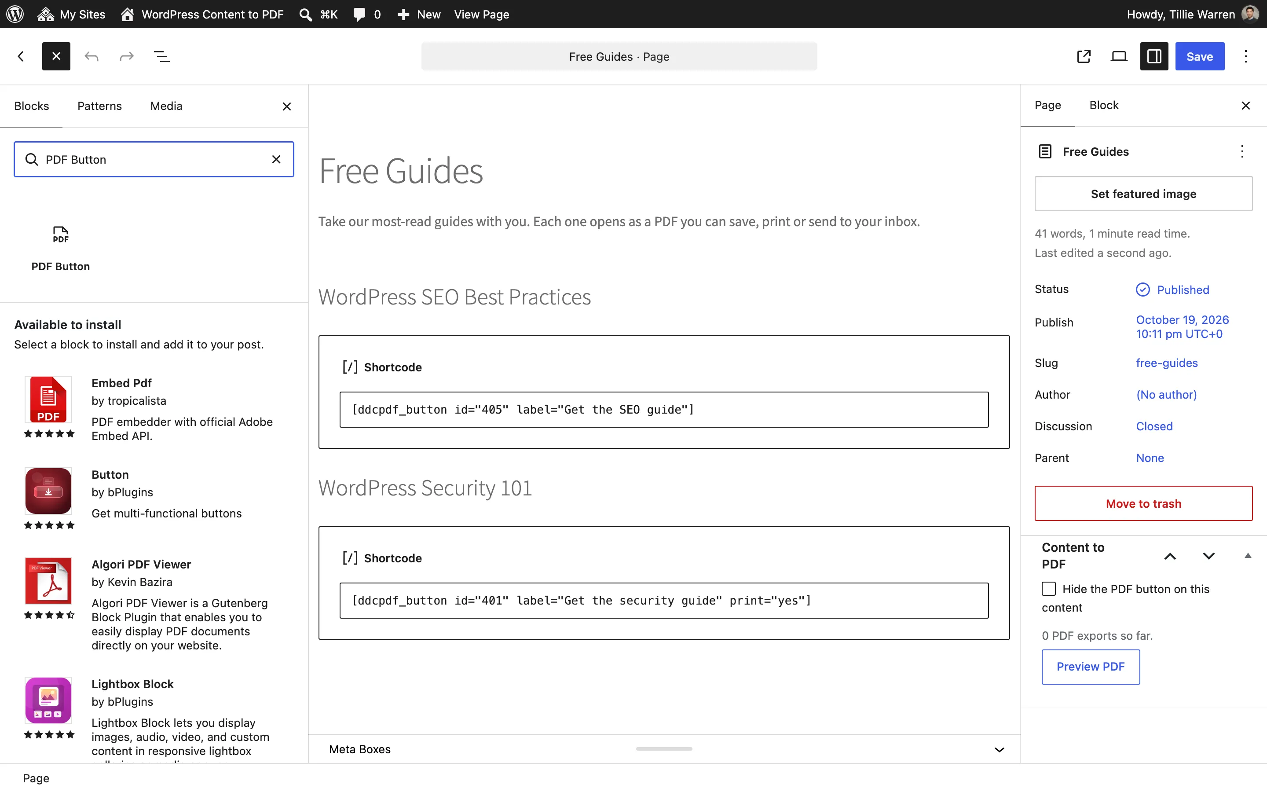The width and height of the screenshot is (1267, 792).
Task: Close the inserter panel with X
Action: (286, 106)
